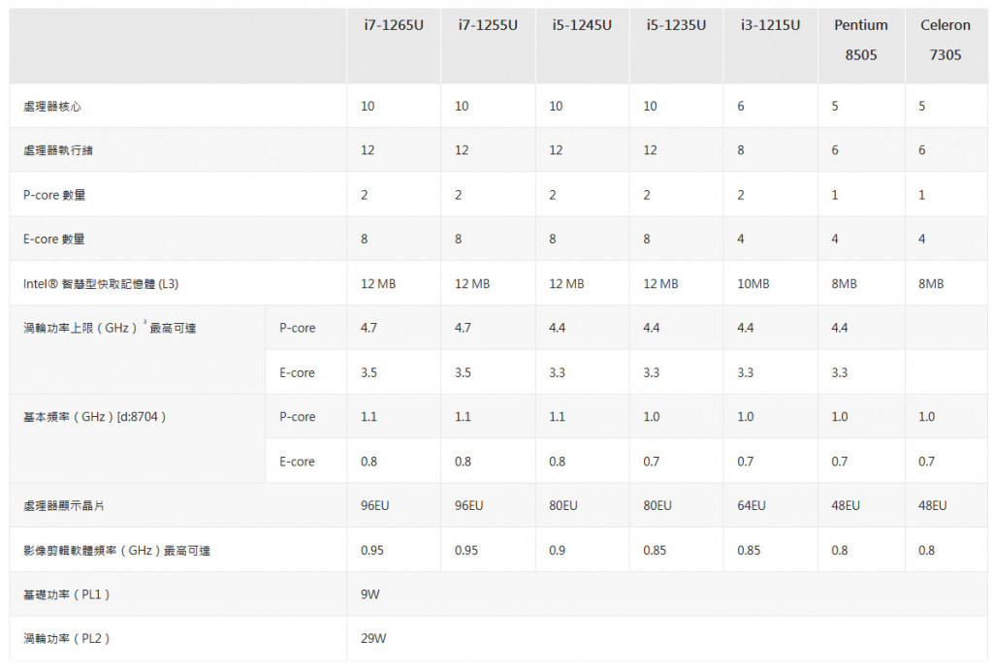
Task: Click the 96EU graphics value for i7-1265U
Action: pos(375,506)
